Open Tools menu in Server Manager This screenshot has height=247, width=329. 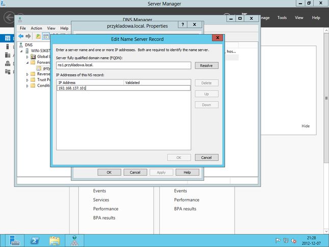(x=282, y=18)
